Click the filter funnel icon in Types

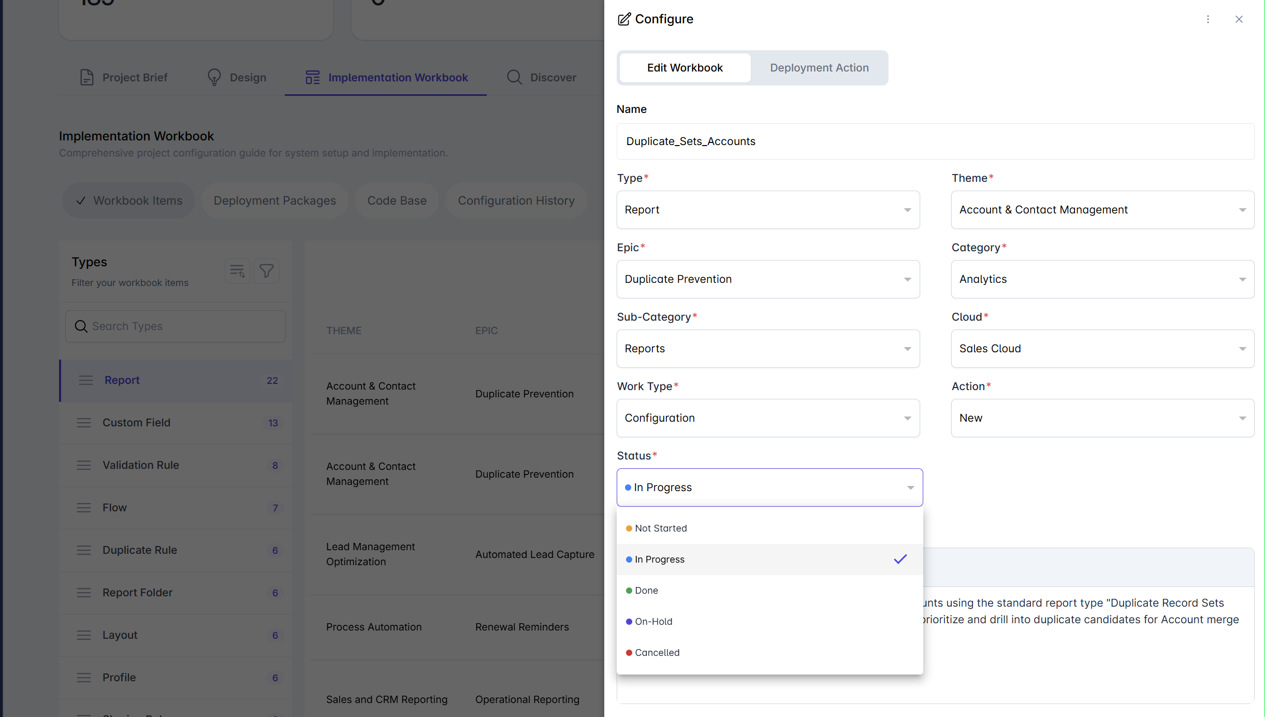click(x=267, y=271)
